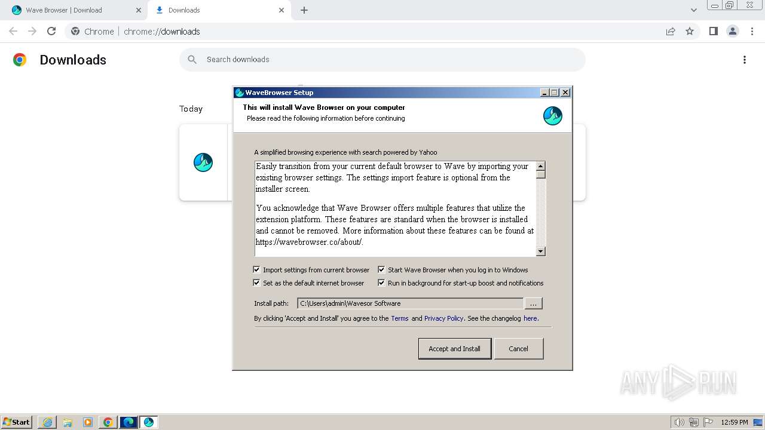Open the Windows Start menu

coord(16,422)
